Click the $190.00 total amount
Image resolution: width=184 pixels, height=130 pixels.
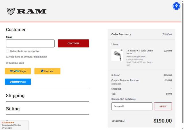[x=162, y=121]
